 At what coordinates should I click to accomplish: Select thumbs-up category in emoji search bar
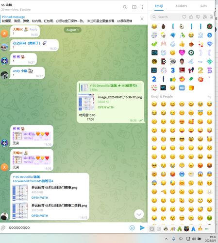(x=191, y=17)
